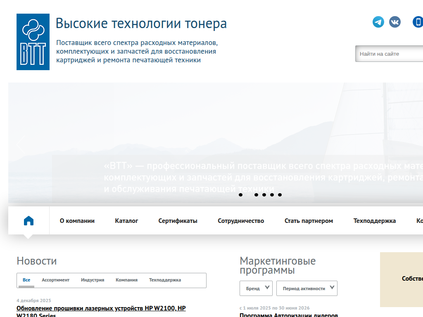Screen dimensions: 423x317
Task: Open the Период активности dropdown
Action: (x=307, y=288)
